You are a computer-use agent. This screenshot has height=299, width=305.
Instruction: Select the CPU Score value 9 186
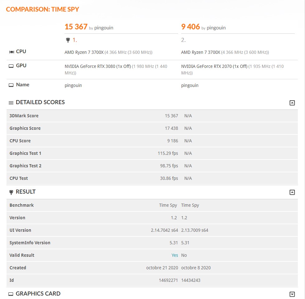click(x=172, y=141)
